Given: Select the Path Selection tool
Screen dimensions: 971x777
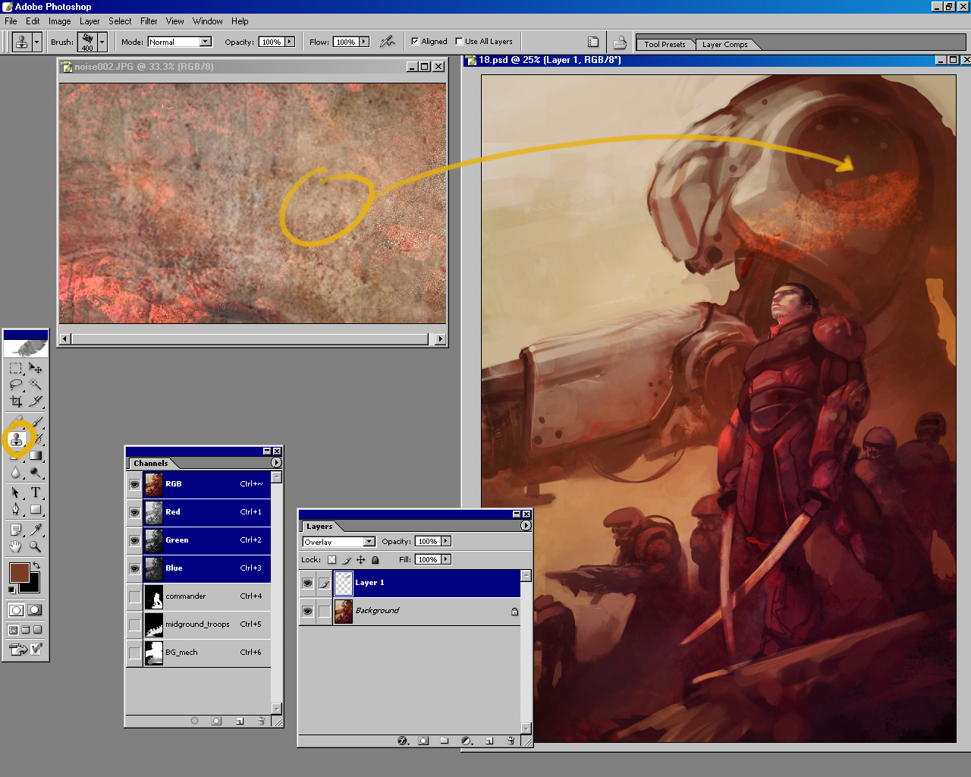Looking at the screenshot, I should coord(16,493).
